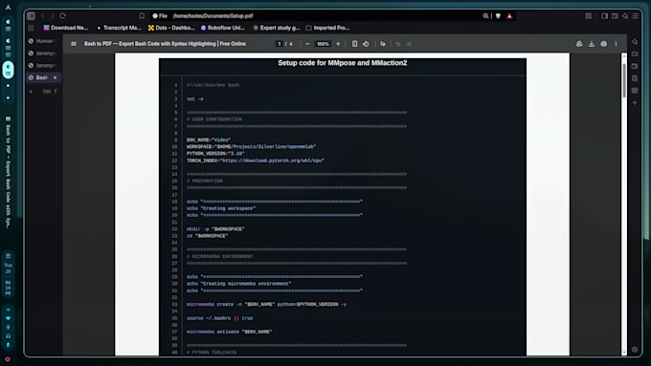This screenshot has height=366, width=651.
Task: Open the apps grid in bookmarks bar
Action: tap(31, 28)
